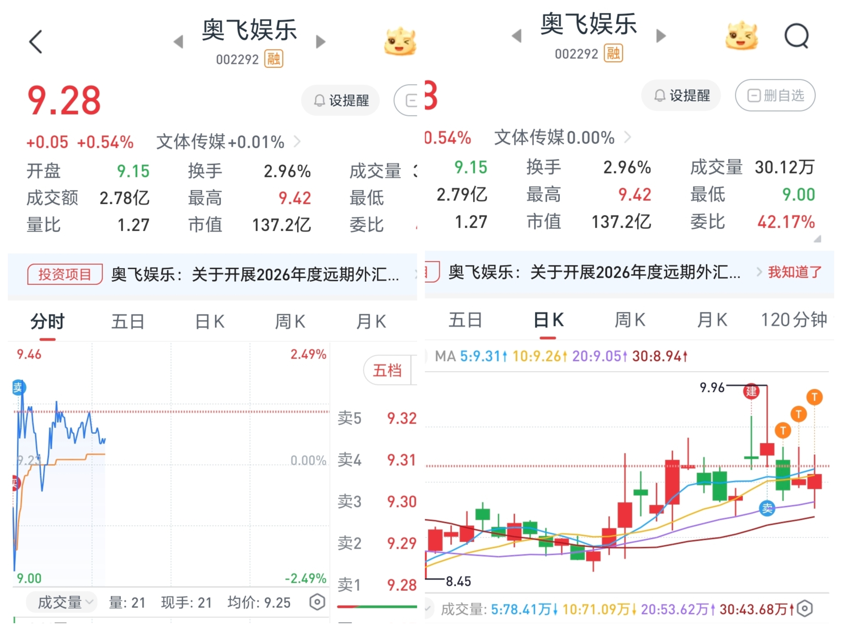Screen dimensions: 842x631
Task: Switch to 周K tab on left panel
Action: [290, 322]
